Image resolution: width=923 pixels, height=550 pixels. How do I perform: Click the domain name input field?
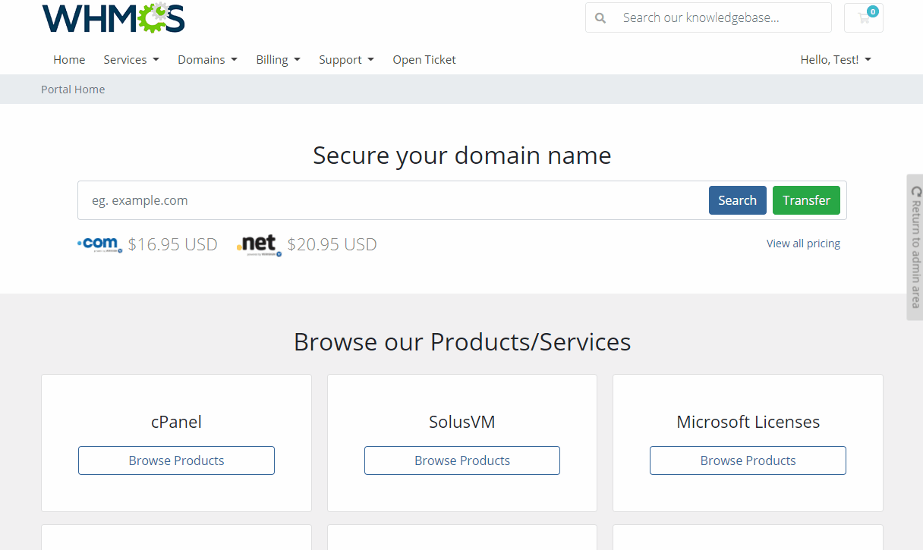(393, 200)
